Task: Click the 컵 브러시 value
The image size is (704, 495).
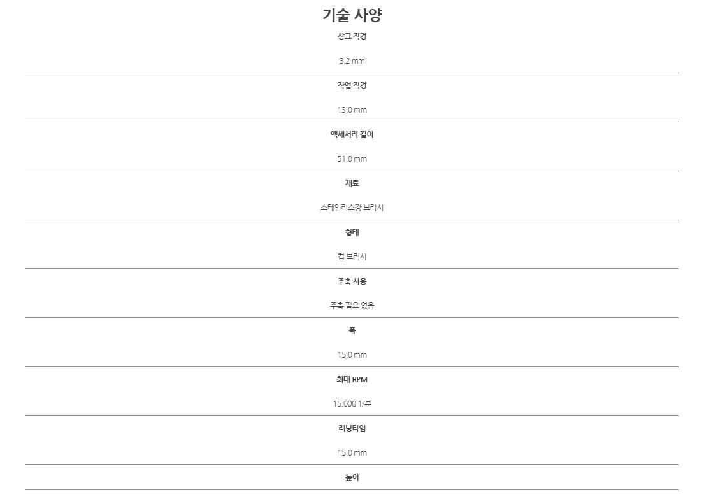Action: pos(352,256)
